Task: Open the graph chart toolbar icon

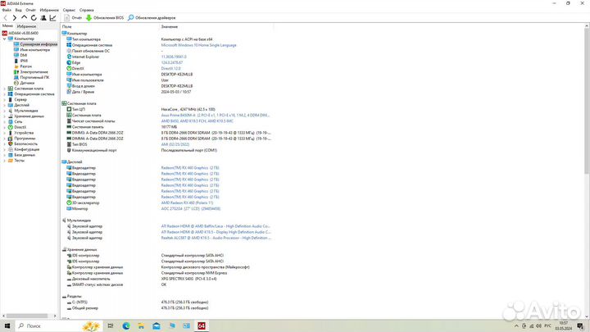Action: [x=52, y=18]
